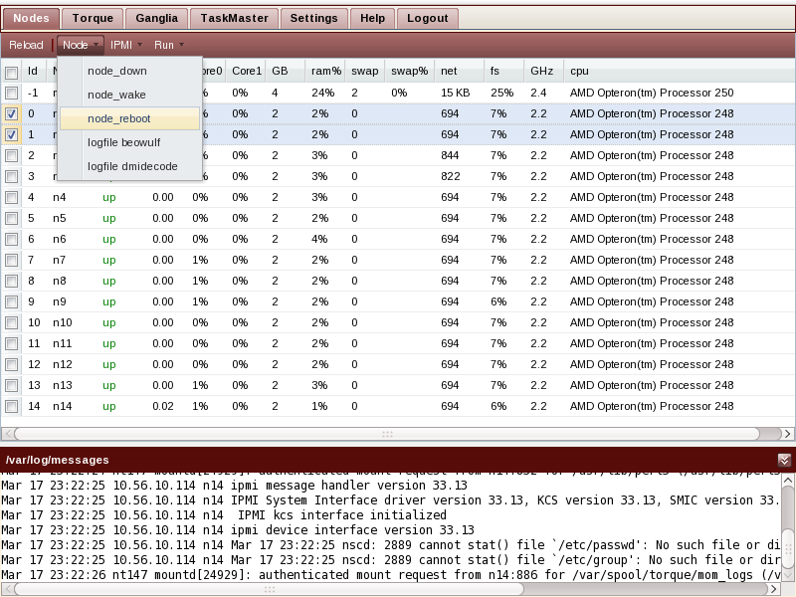Image resolution: width=796 pixels, height=597 pixels.
Task: Select the checkbox for node n12
Action: 11,364
